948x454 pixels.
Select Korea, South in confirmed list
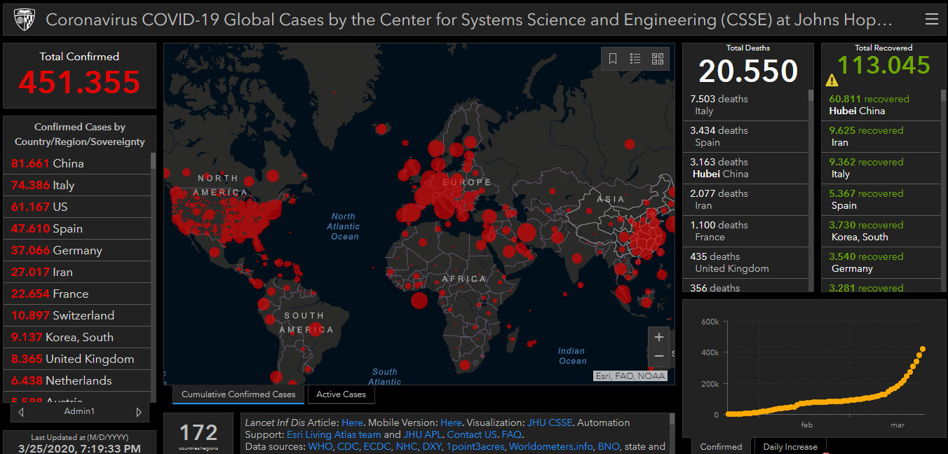[x=77, y=337]
